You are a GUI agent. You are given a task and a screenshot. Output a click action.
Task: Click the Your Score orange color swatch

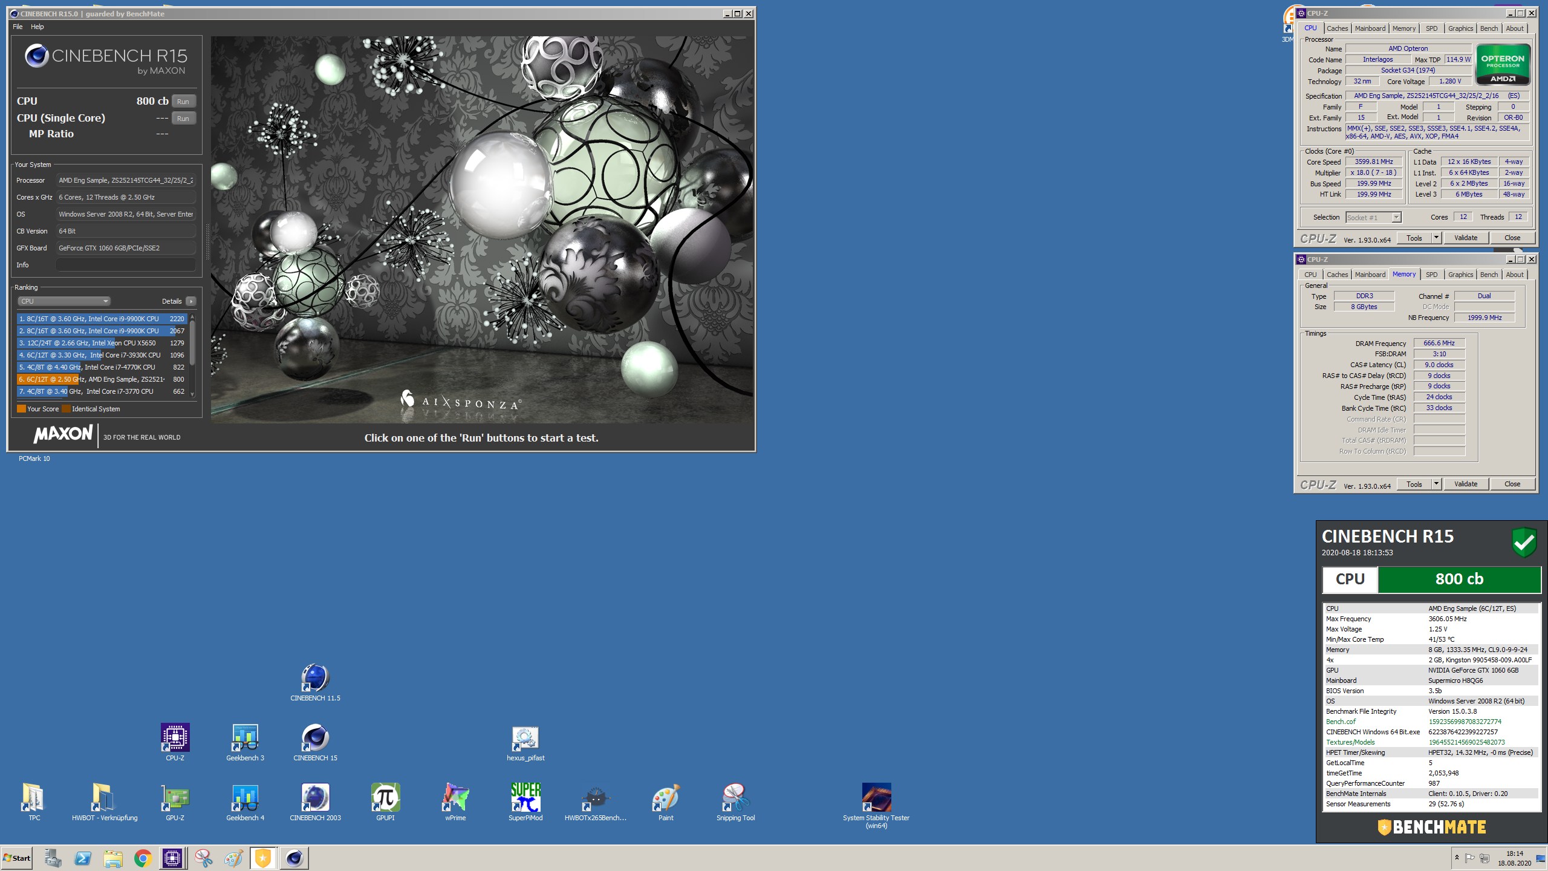(21, 409)
